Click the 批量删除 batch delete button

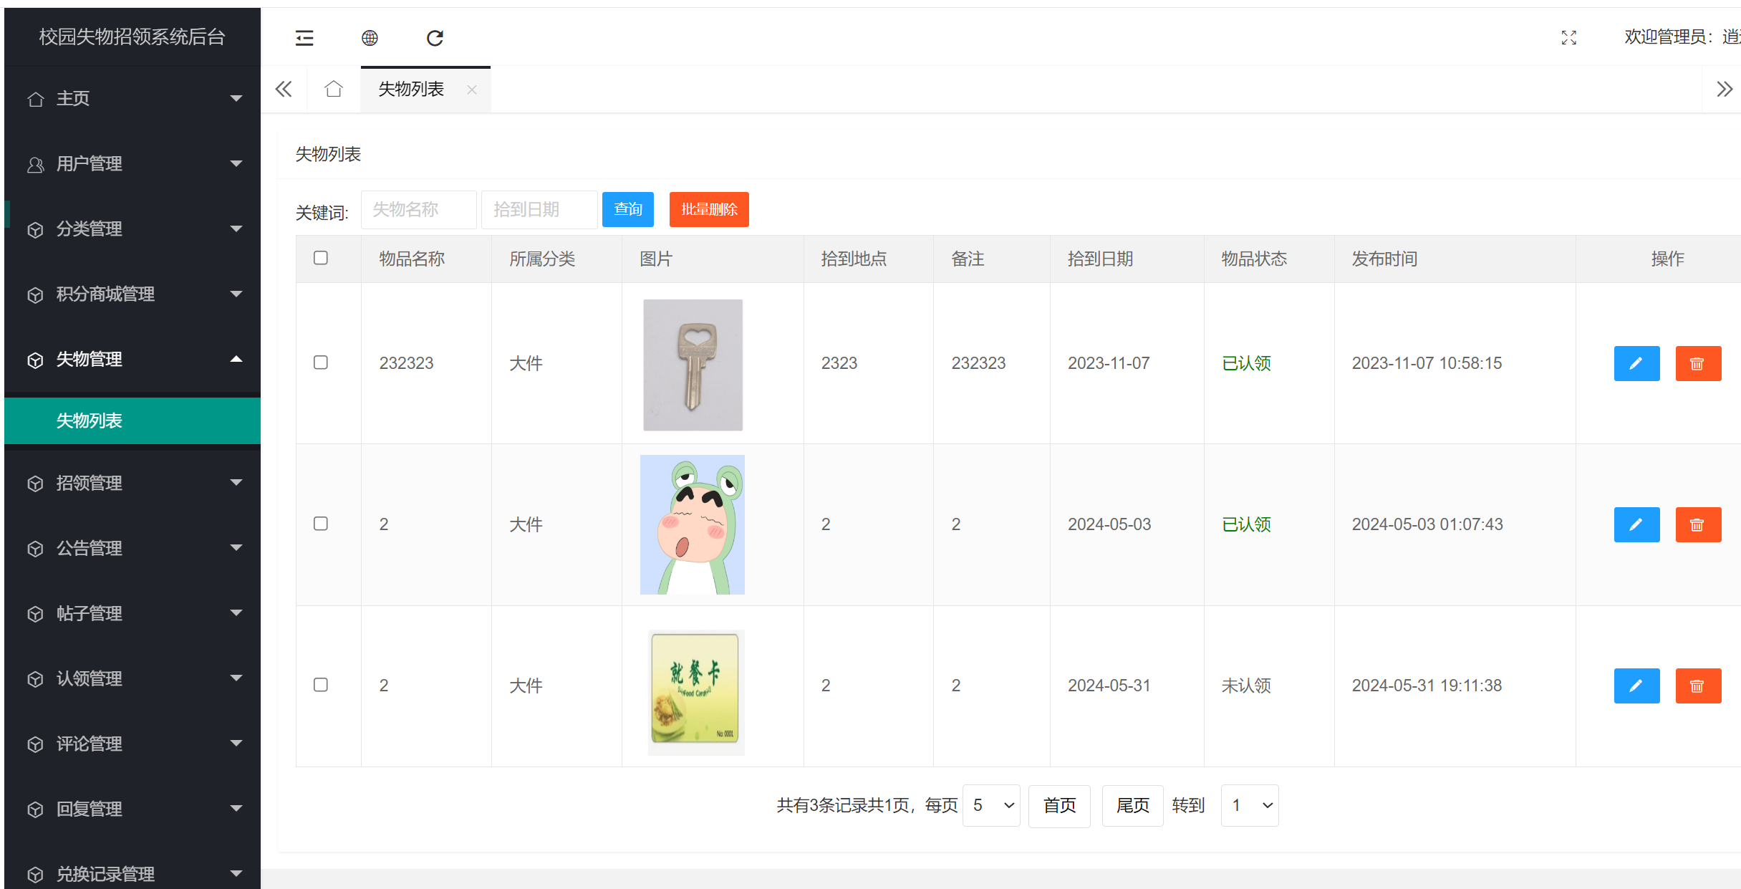[708, 209]
